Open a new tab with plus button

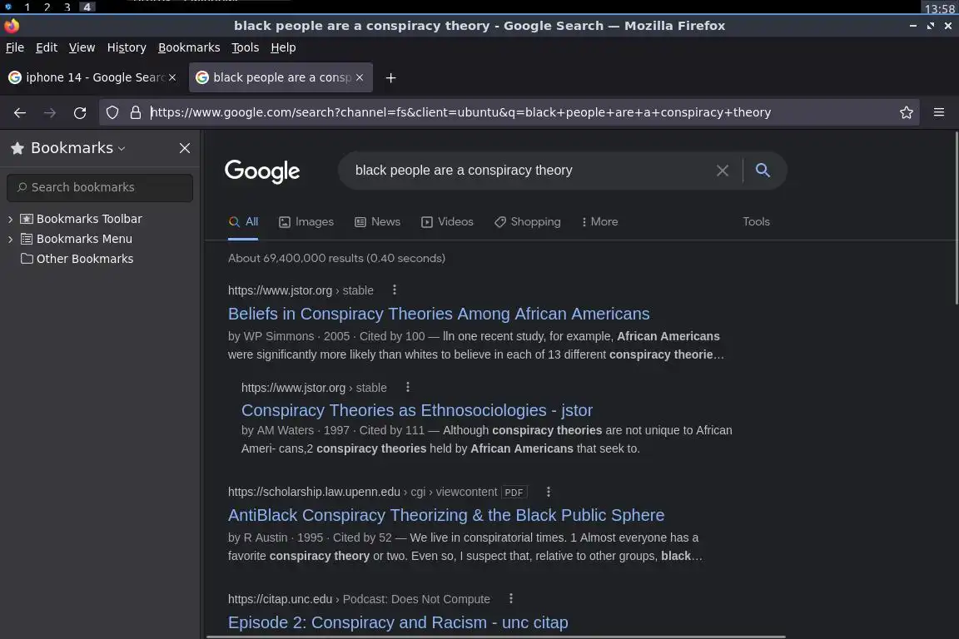pos(390,78)
